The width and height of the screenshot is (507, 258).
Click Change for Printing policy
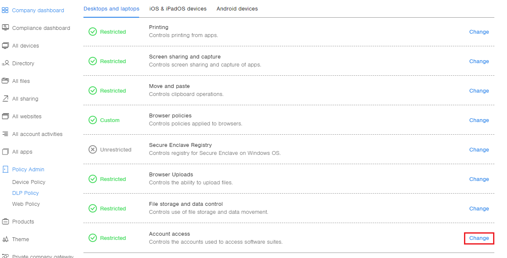[x=479, y=32]
